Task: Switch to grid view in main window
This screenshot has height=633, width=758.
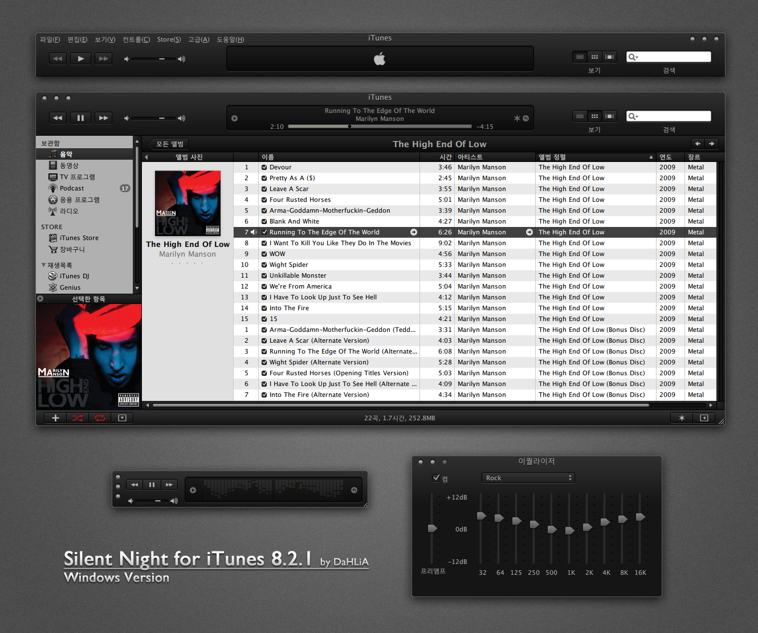Action: [x=594, y=116]
